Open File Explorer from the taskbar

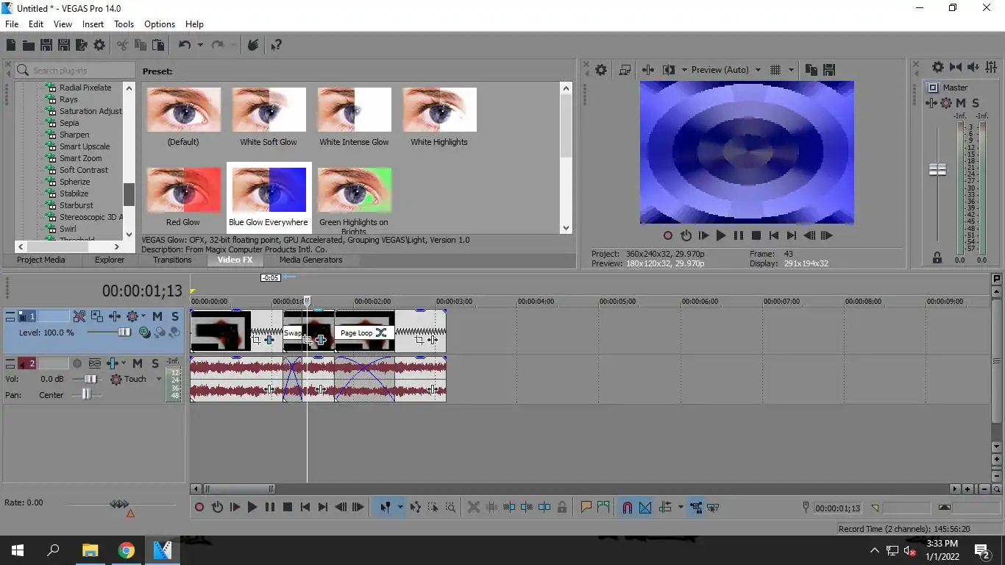pos(90,550)
